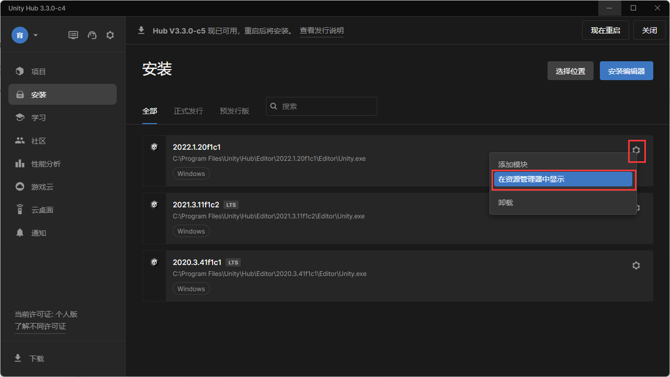Click install path of 2021.3.11f1c2

click(x=269, y=216)
